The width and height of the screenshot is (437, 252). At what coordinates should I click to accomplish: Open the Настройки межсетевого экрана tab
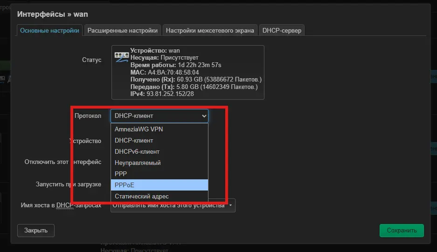(x=210, y=30)
